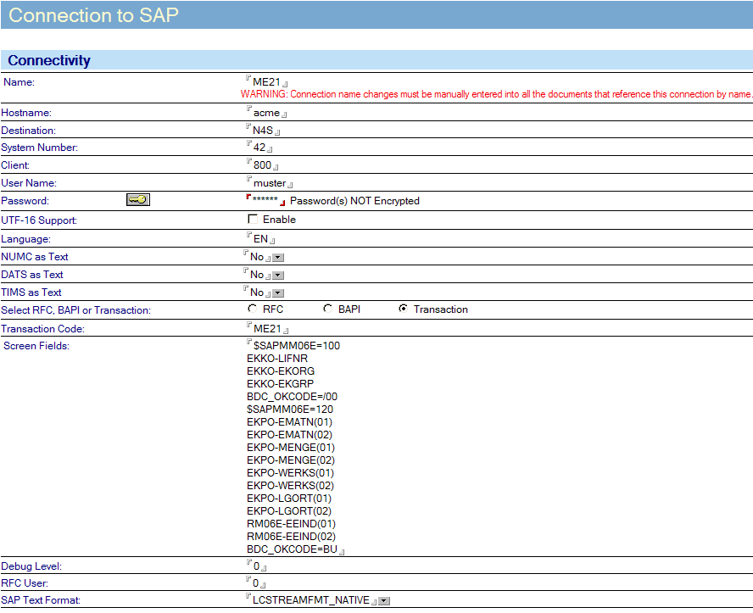
Task: Click the EKPO-EMATN(01) line
Action: pyautogui.click(x=289, y=422)
